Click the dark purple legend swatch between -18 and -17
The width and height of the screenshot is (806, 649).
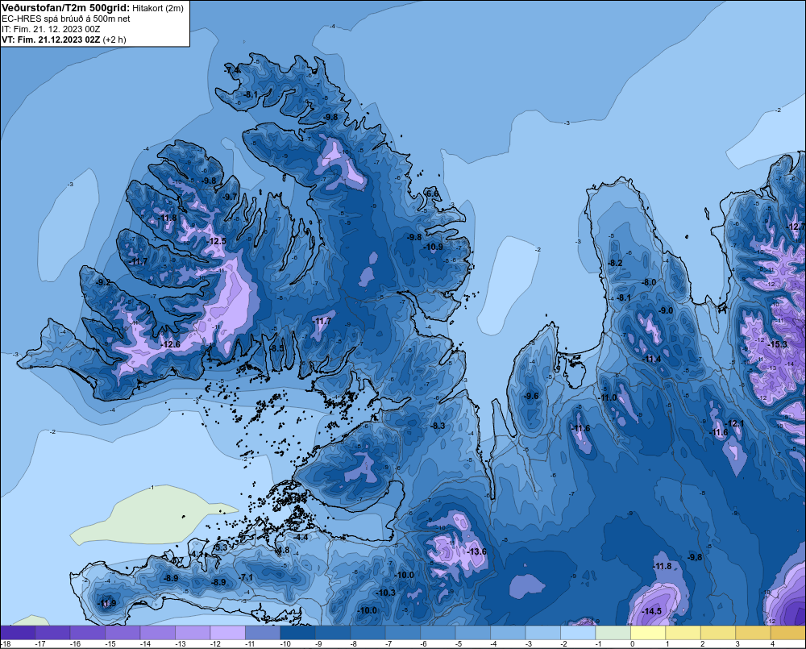click(18, 632)
